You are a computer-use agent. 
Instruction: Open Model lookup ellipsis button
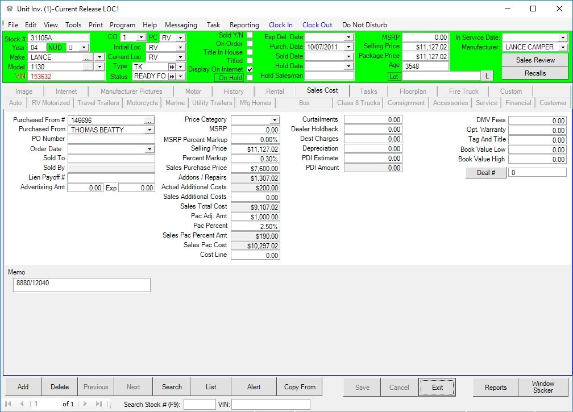87,67
